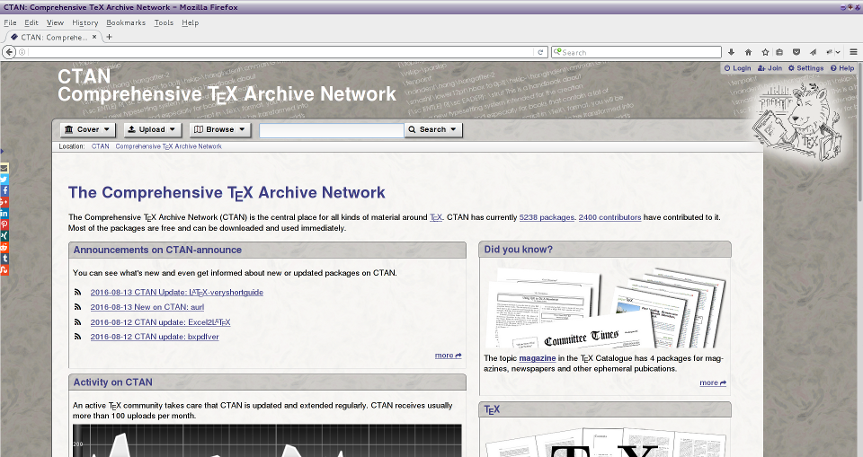Image resolution: width=863 pixels, height=457 pixels.
Task: Share page on Reddit sidebar icon
Action: (4, 247)
